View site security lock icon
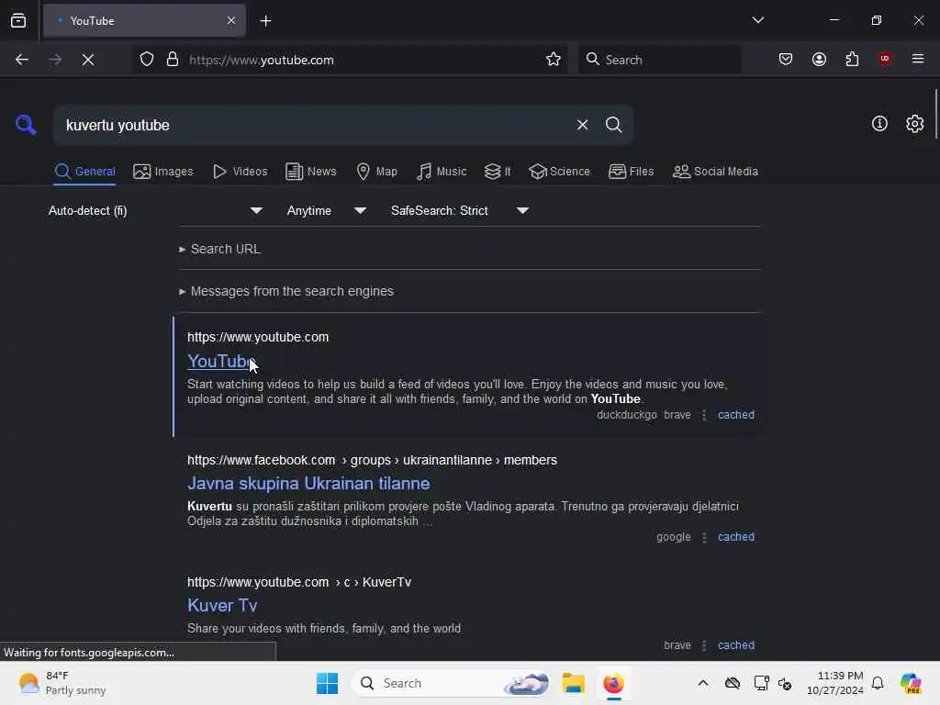This screenshot has width=940, height=705. click(173, 60)
